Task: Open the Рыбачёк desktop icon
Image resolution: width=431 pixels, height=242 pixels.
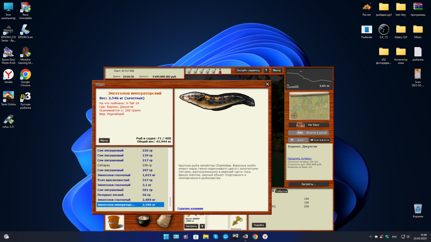Action: [367, 31]
